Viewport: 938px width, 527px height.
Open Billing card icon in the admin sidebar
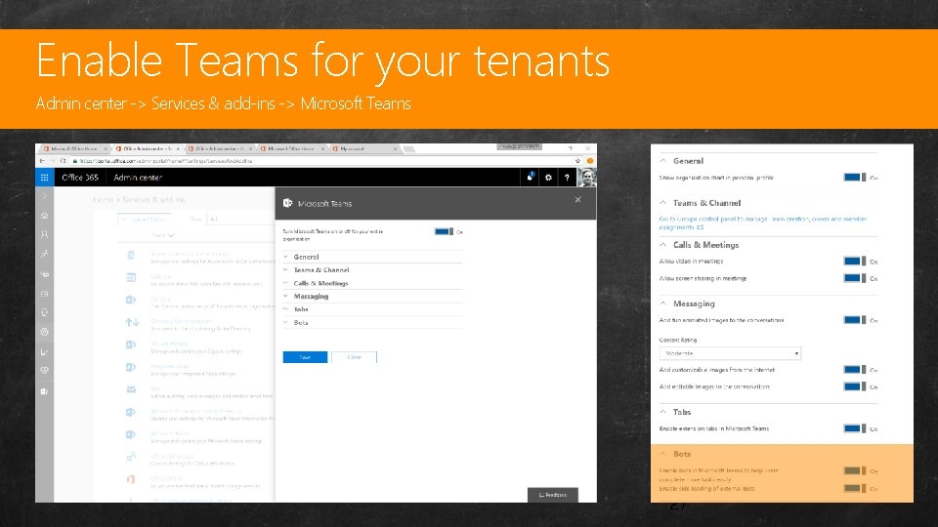click(44, 294)
